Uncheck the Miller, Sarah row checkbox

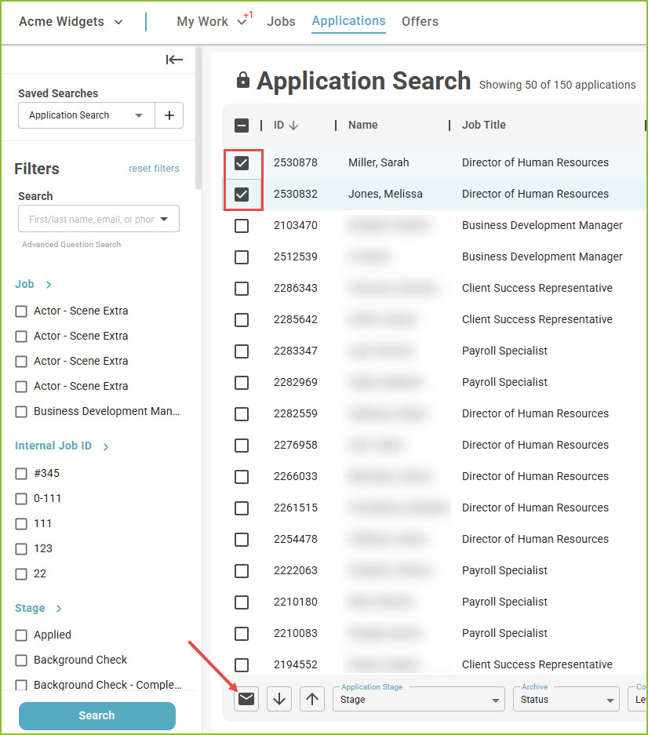pyautogui.click(x=242, y=163)
